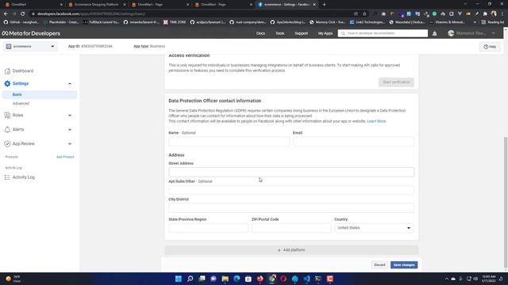Click the App Review checkmark icon
508x285 pixels.
[7, 144]
